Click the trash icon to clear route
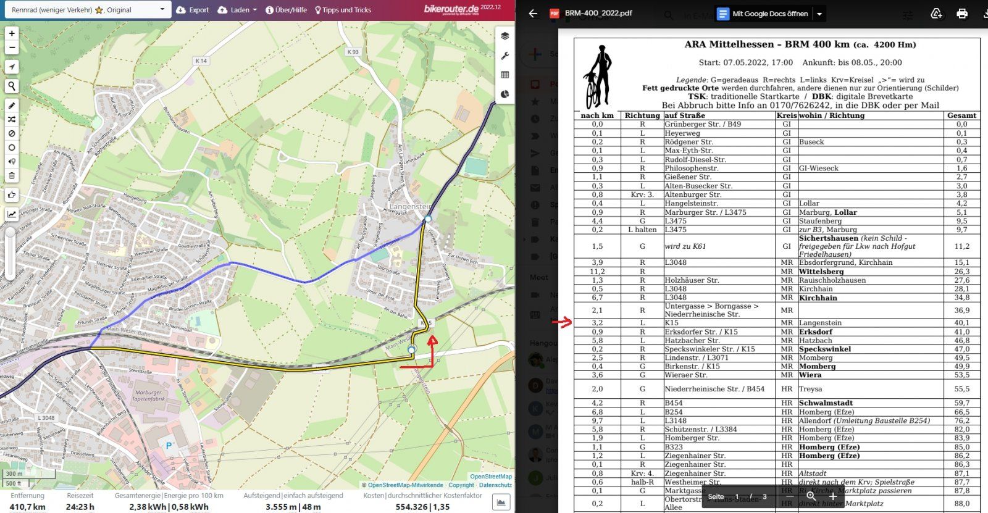This screenshot has width=988, height=513. [12, 176]
